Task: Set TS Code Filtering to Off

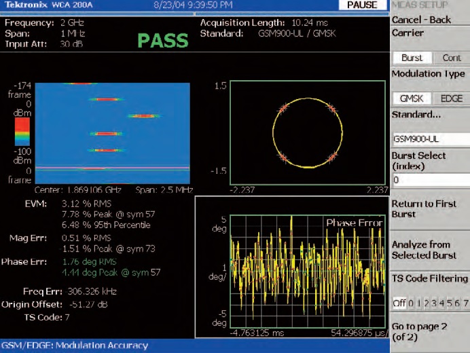Action: [399, 303]
